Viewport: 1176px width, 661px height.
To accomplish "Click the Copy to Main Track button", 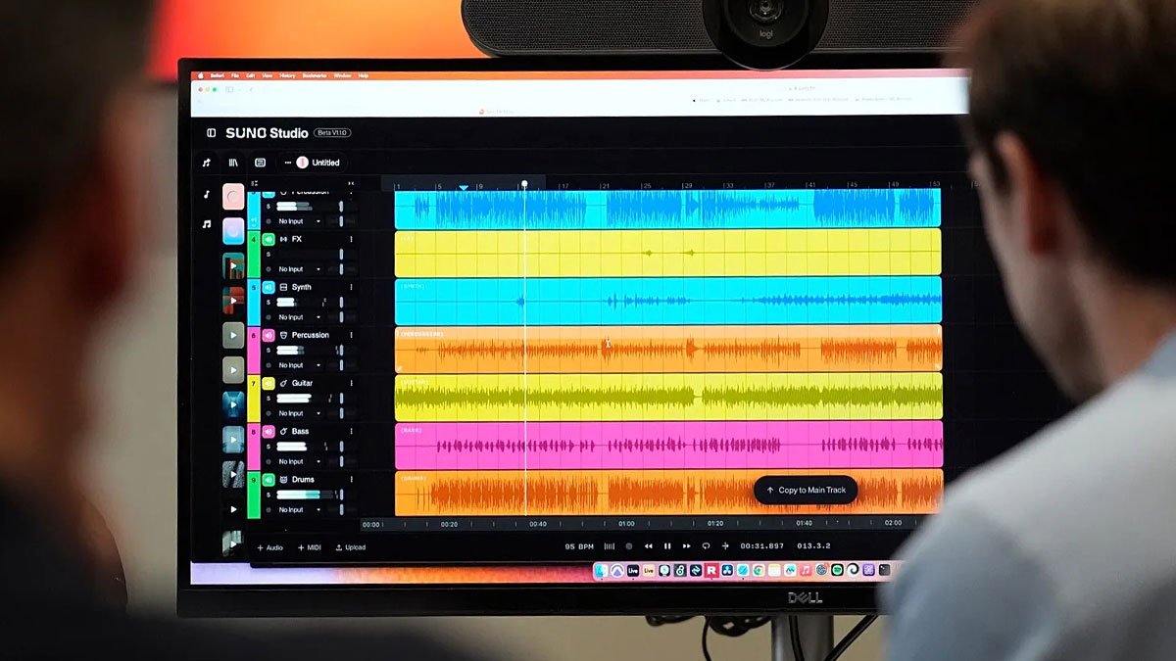I will pos(806,490).
